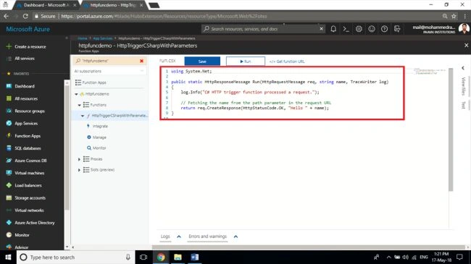Click Search resources, services, and docs box

click(263, 29)
